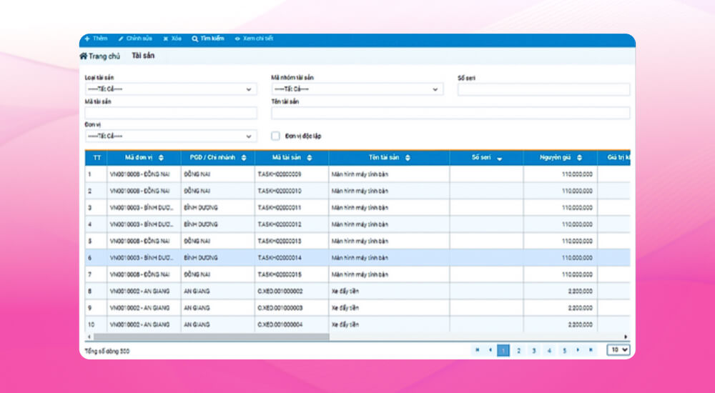Click BÌNH DƯƠNG branch in row 3
This screenshot has height=393, width=715.
point(201,207)
